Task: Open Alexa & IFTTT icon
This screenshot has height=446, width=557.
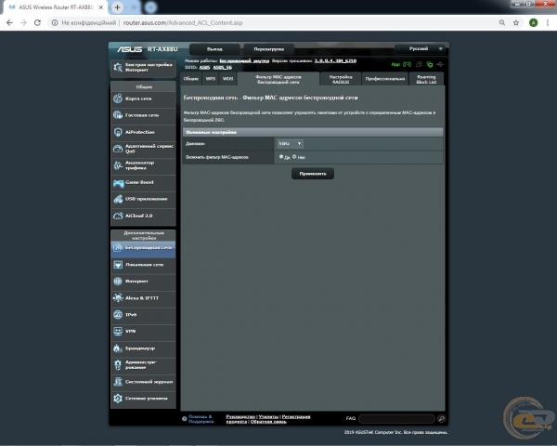Action: (118, 297)
